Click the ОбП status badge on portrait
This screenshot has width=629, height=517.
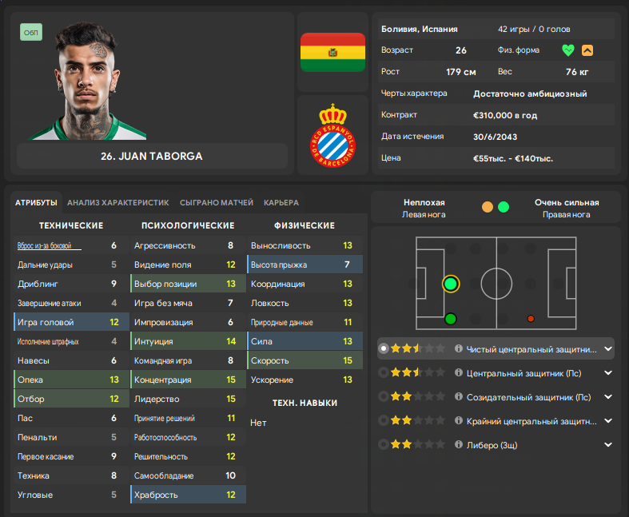click(31, 33)
